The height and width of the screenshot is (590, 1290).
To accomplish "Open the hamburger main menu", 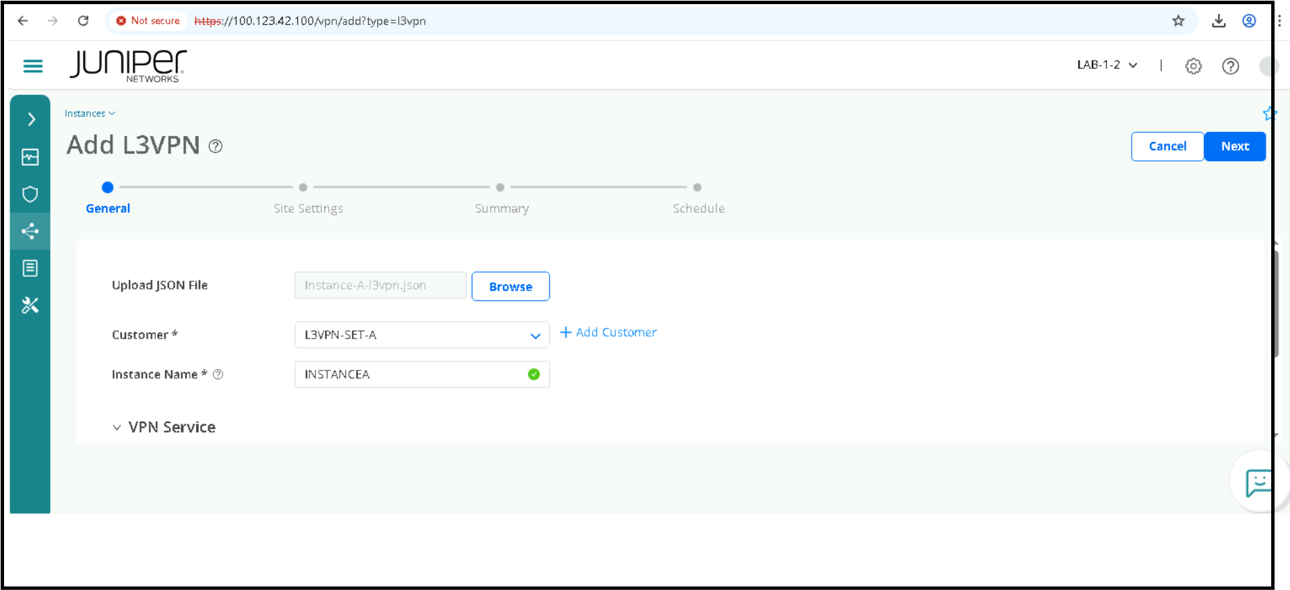I will (33, 66).
